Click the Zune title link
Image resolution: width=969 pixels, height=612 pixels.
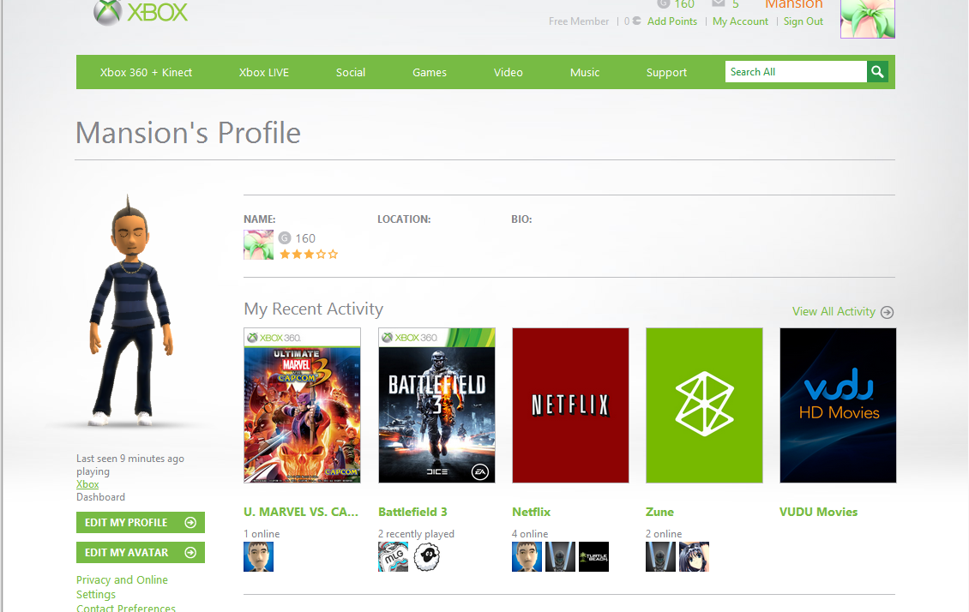point(659,512)
